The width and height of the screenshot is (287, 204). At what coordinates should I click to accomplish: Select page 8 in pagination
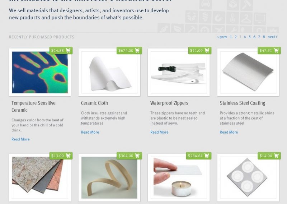pyautogui.click(x=264, y=37)
